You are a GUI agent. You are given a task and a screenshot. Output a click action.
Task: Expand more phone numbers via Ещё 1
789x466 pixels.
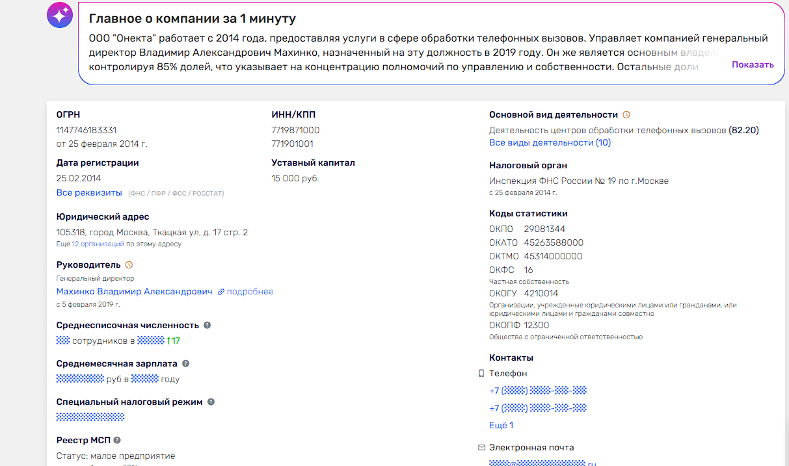(x=501, y=426)
